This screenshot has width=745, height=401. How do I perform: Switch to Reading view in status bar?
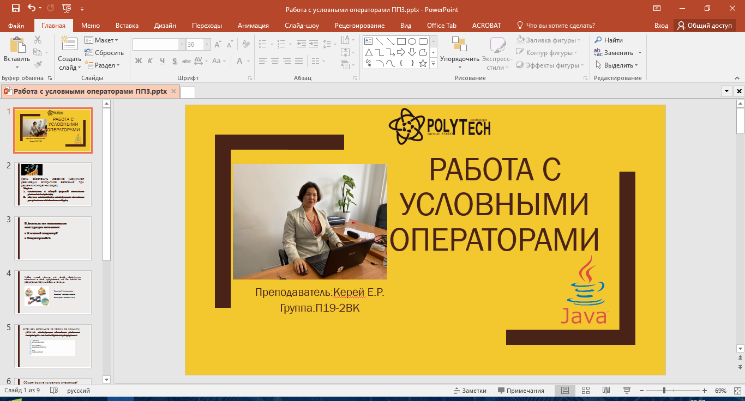(x=606, y=391)
